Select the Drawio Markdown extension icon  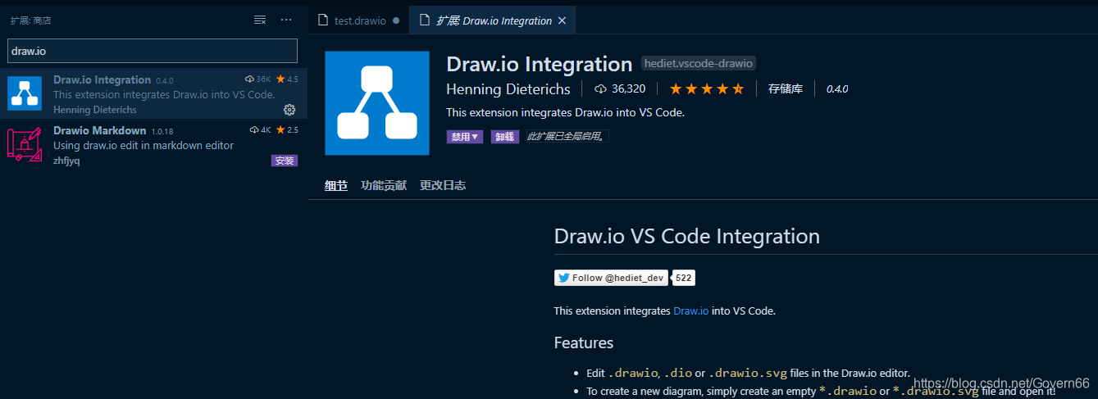click(x=25, y=145)
